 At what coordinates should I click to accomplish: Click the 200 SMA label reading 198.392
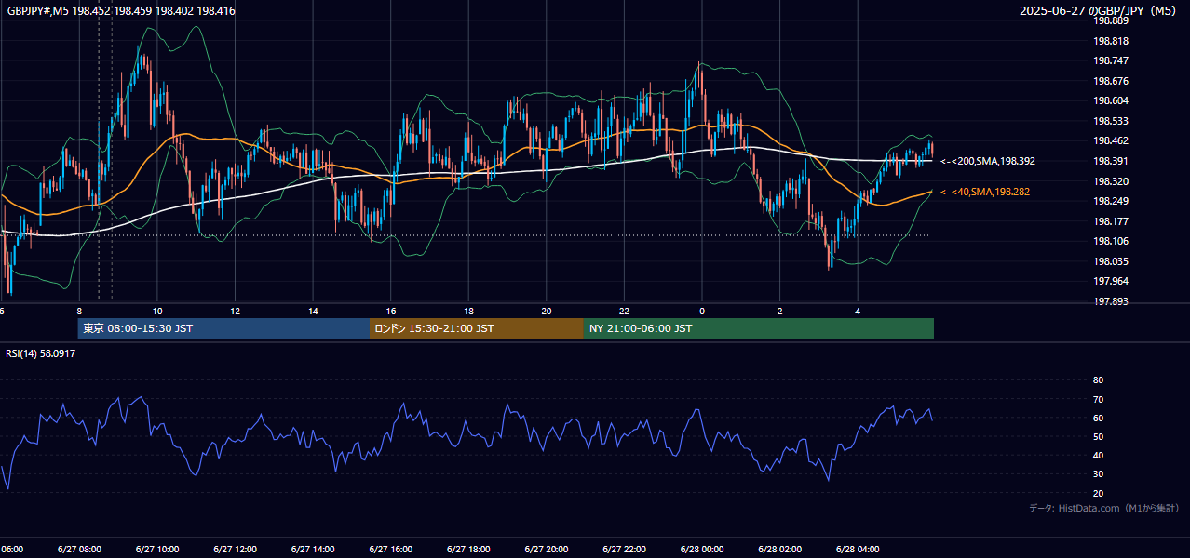pyautogui.click(x=987, y=161)
